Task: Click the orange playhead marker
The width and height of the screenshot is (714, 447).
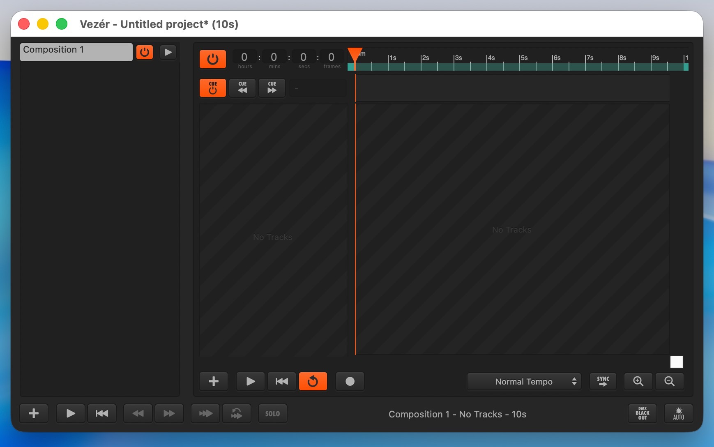Action: pyautogui.click(x=355, y=55)
